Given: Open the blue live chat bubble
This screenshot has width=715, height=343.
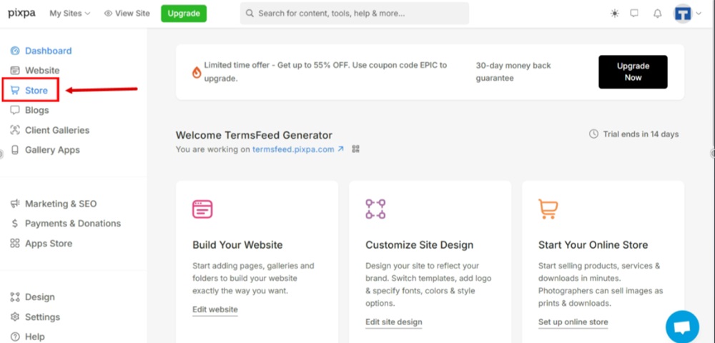Looking at the screenshot, I should (682, 327).
